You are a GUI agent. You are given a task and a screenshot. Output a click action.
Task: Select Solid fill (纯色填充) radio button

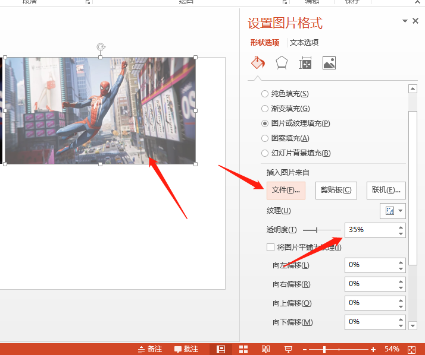click(x=264, y=94)
